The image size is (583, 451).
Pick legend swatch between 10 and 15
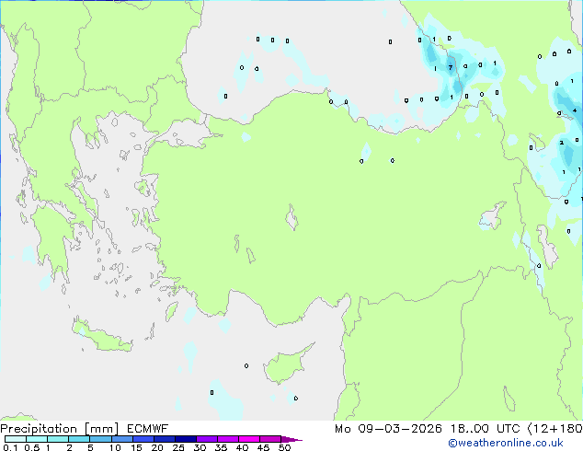coord(122,439)
